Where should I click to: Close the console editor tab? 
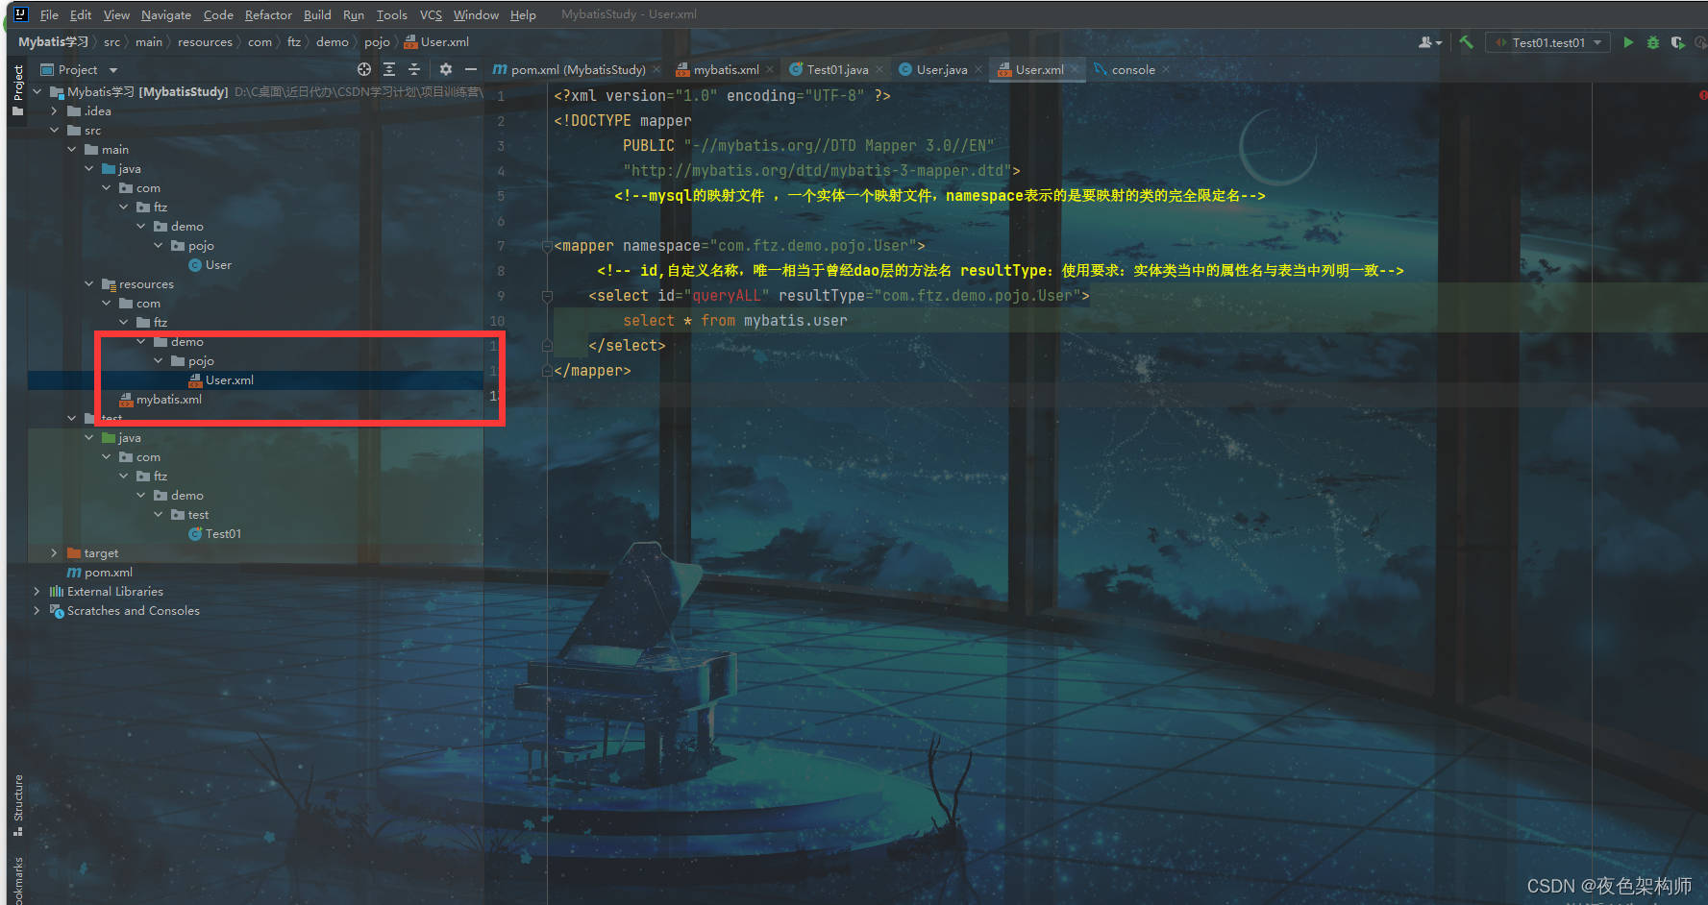pos(1166,69)
